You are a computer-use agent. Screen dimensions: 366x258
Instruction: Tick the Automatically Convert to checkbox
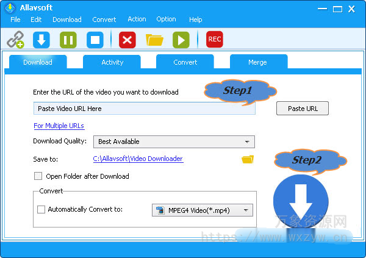point(41,209)
